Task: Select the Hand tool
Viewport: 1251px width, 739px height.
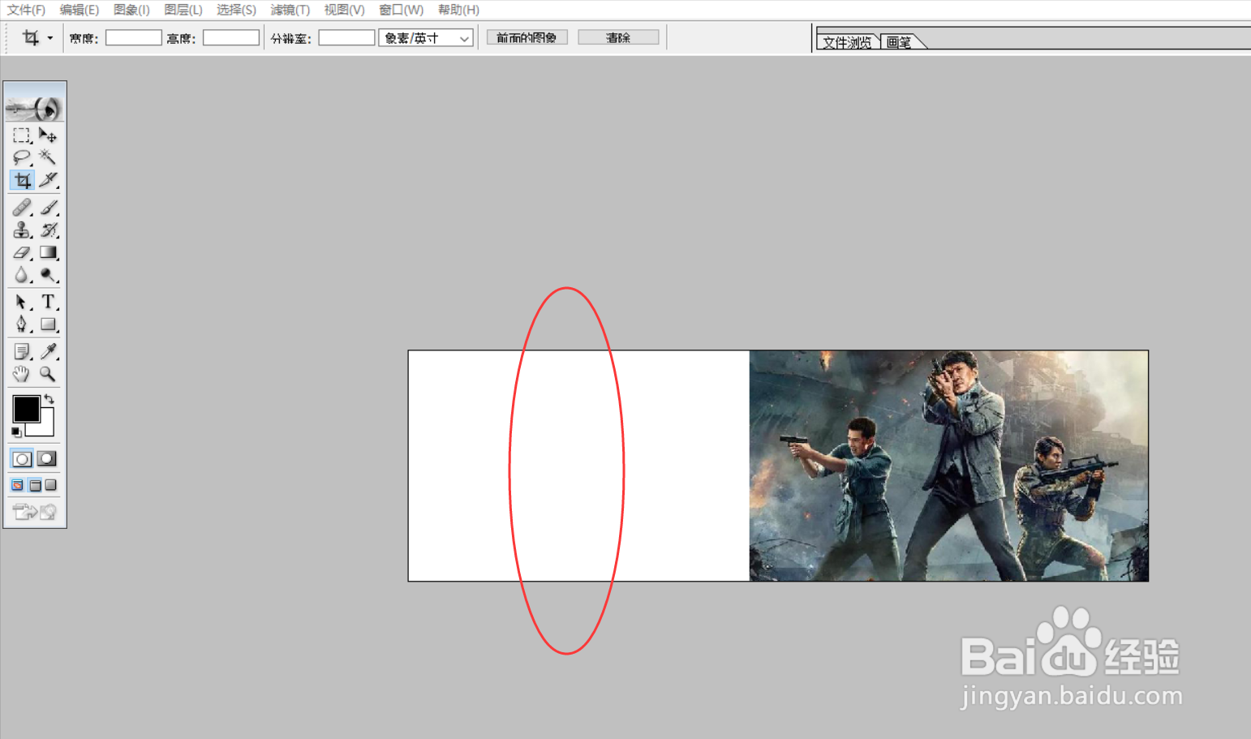Action: point(22,374)
